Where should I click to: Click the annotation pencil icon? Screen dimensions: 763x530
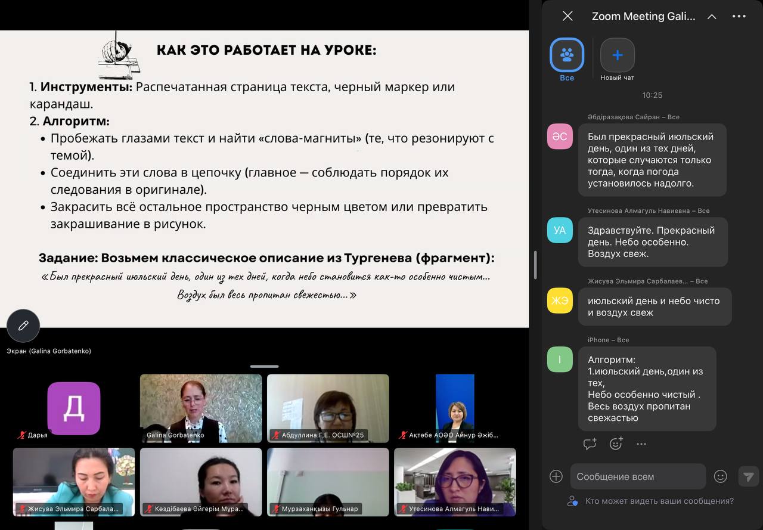23,326
